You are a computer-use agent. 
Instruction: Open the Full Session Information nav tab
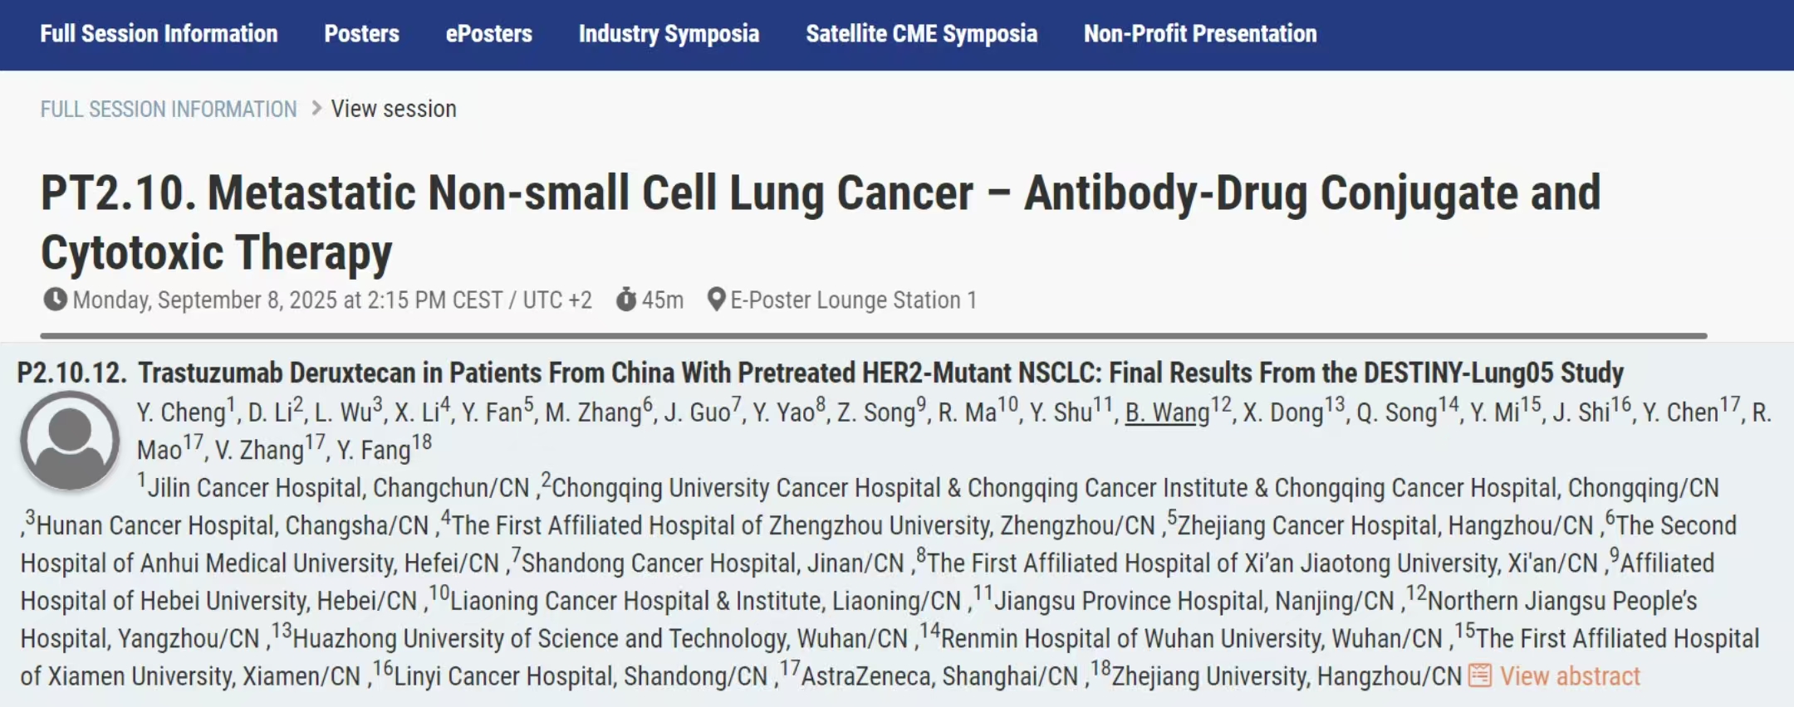[x=159, y=34]
